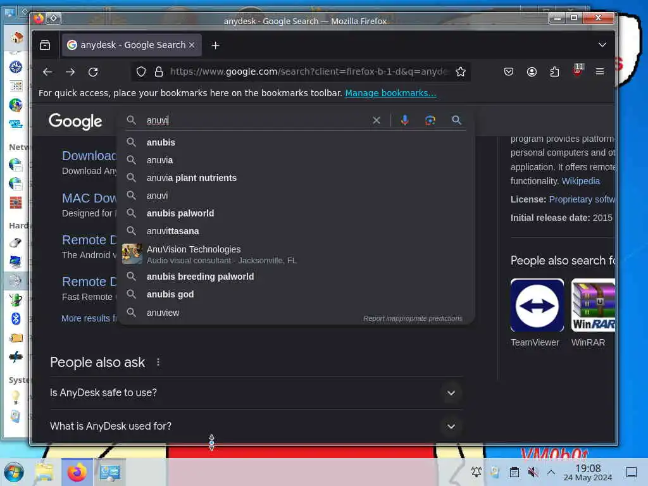Choose the 'anubis palworld' suggestion
Viewport: 648px width, 486px height.
pos(296,213)
